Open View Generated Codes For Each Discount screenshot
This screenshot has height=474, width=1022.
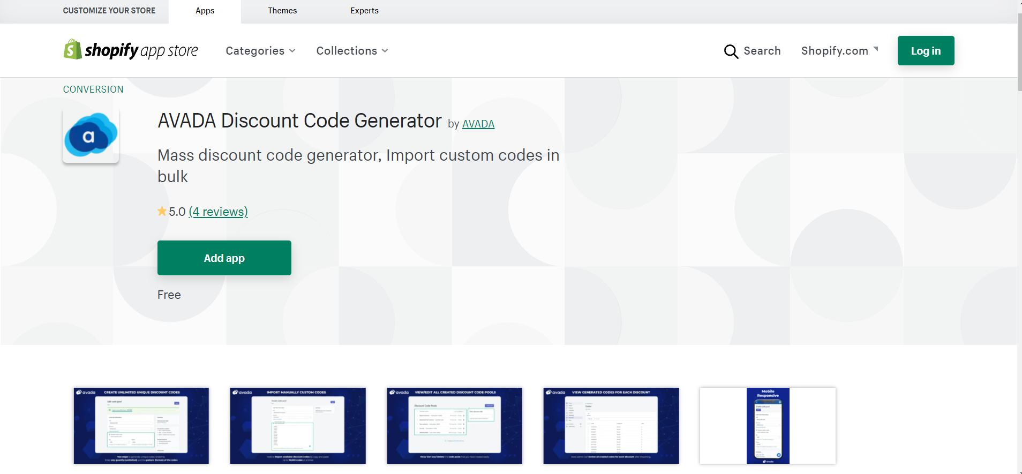611,426
